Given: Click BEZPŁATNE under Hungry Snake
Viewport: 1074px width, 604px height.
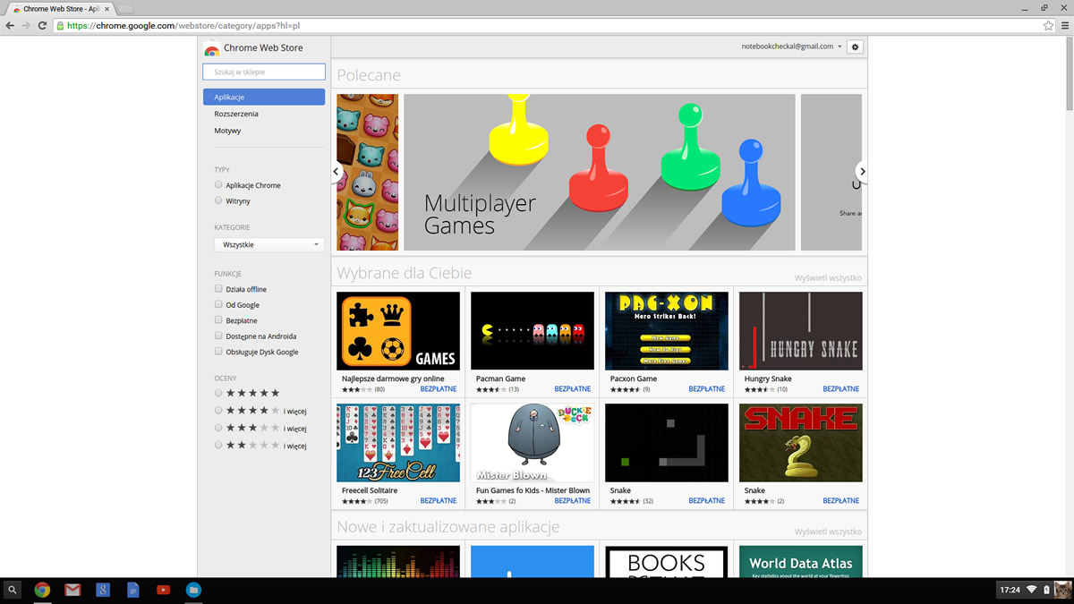Looking at the screenshot, I should [841, 389].
